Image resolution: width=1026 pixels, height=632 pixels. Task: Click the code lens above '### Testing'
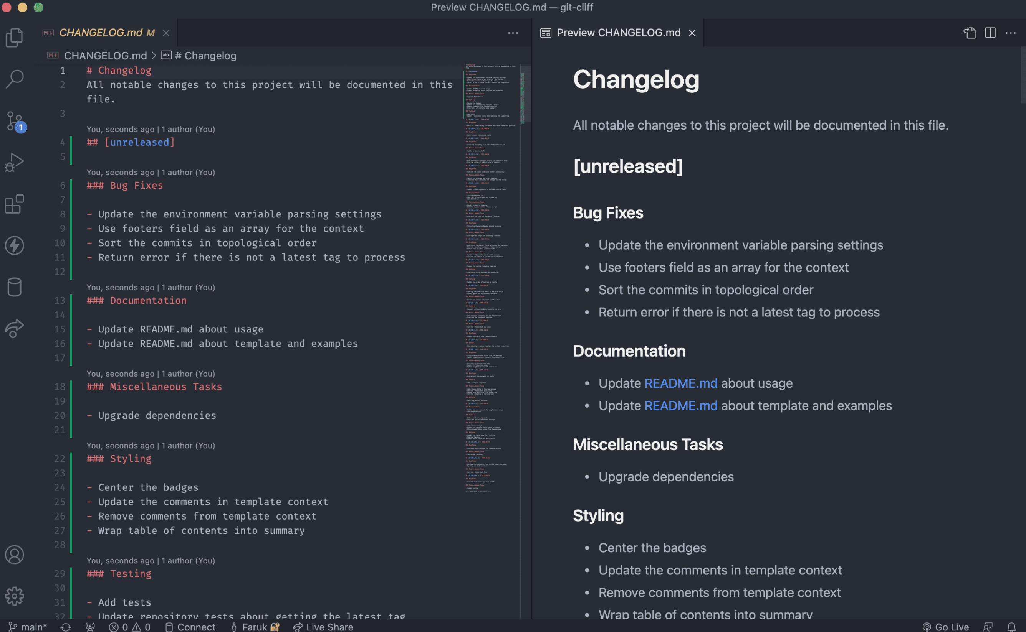point(151,561)
